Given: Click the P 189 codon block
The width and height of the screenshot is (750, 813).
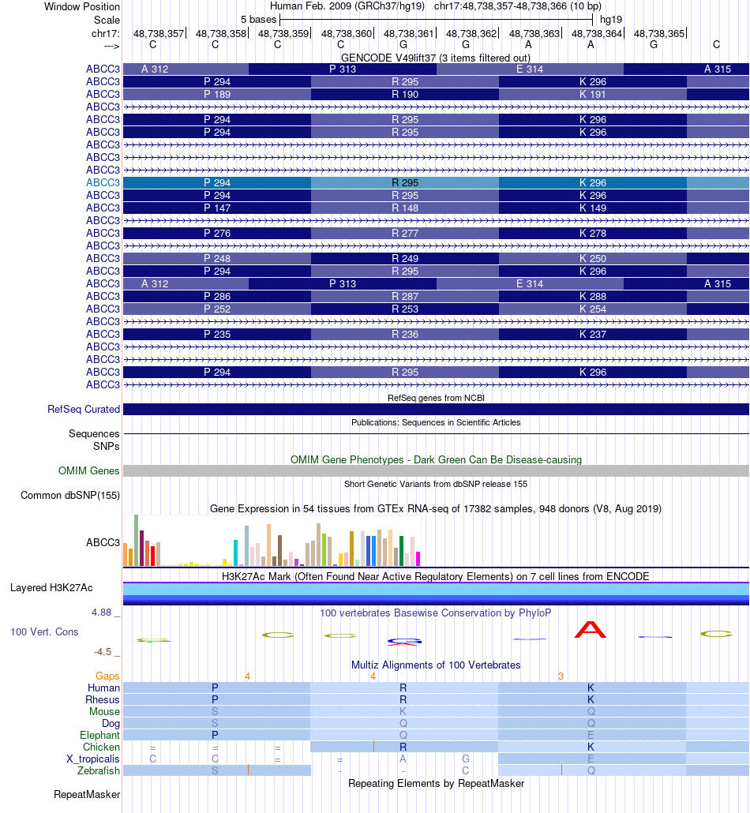Looking at the screenshot, I should click(217, 95).
